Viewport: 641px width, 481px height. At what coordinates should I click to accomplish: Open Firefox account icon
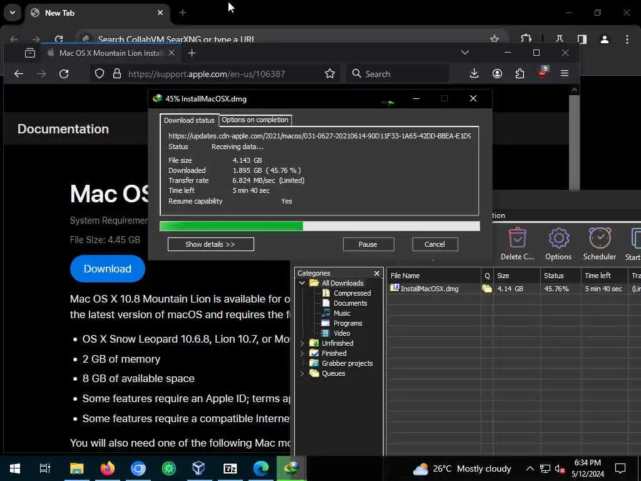497,74
